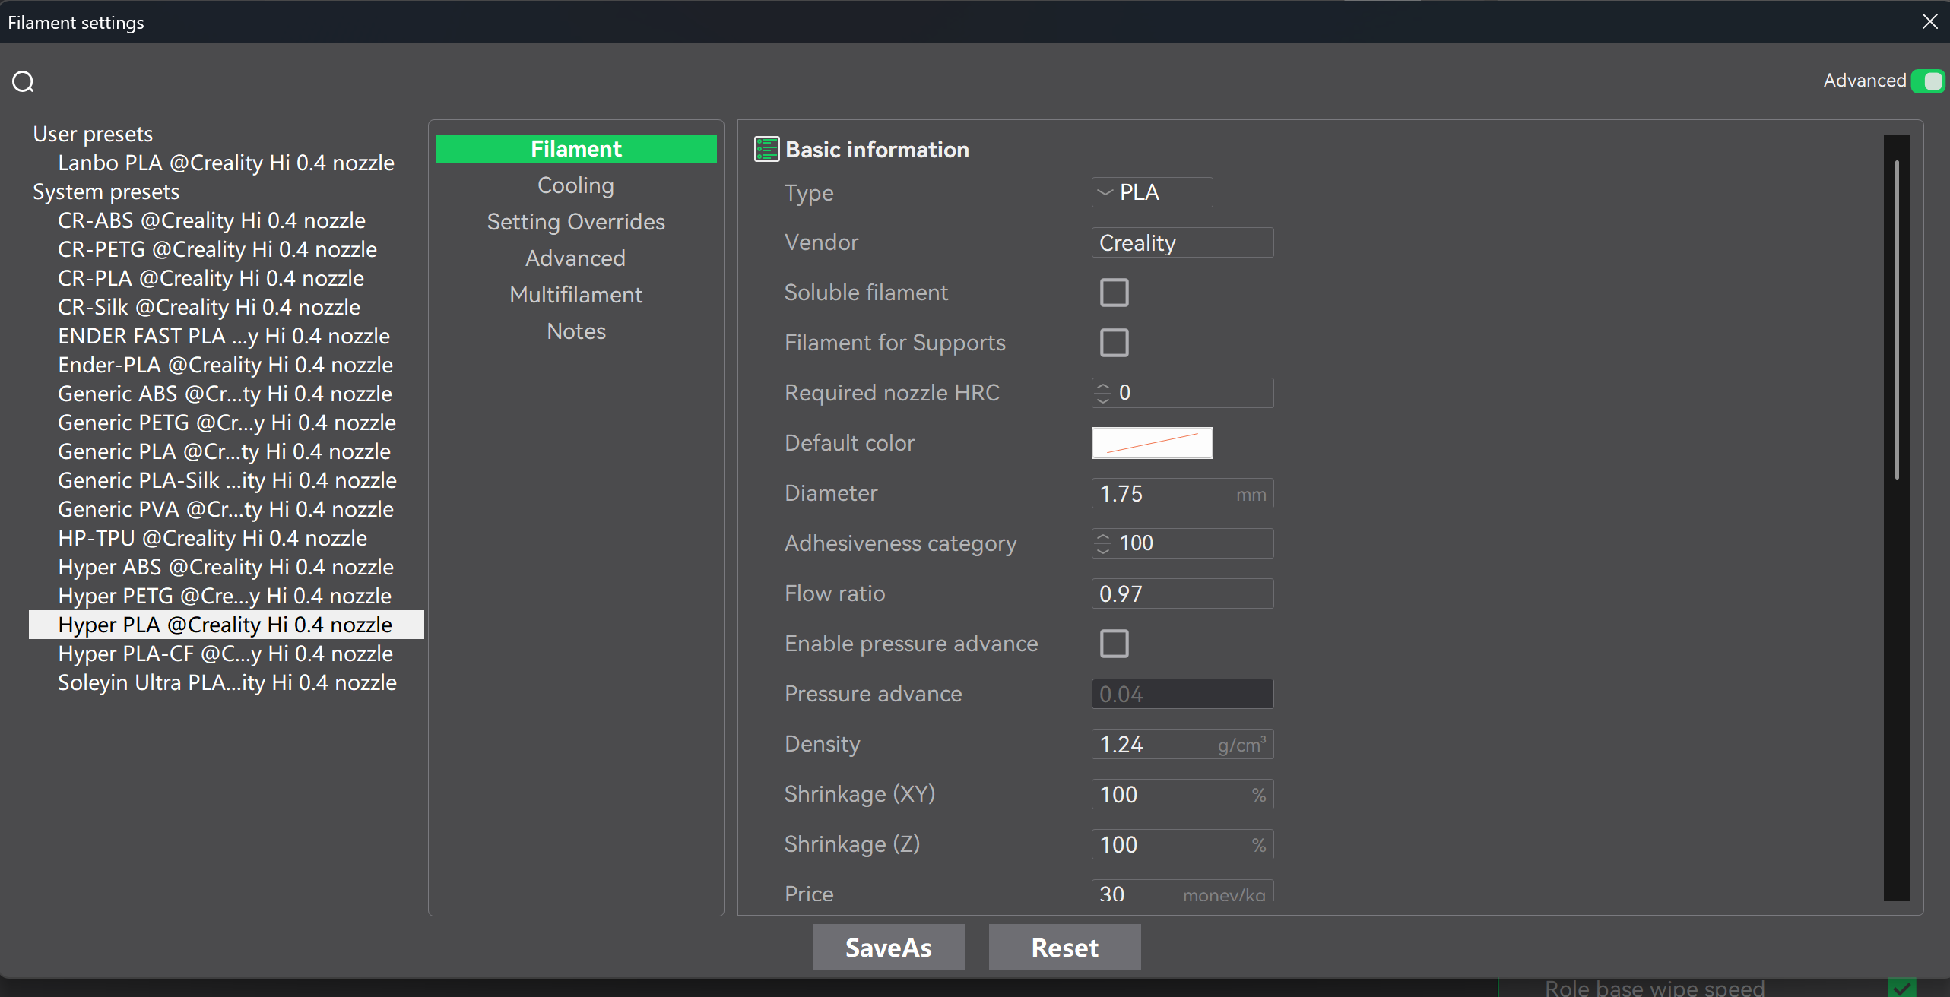Open the Setting Overrides tab
This screenshot has width=1950, height=997.
tap(575, 222)
